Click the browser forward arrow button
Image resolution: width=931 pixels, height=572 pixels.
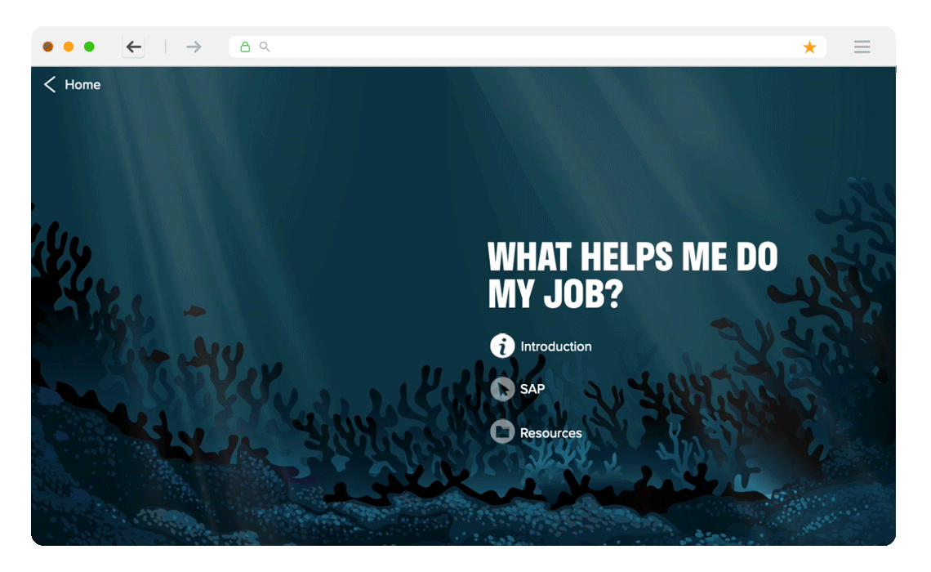(194, 47)
